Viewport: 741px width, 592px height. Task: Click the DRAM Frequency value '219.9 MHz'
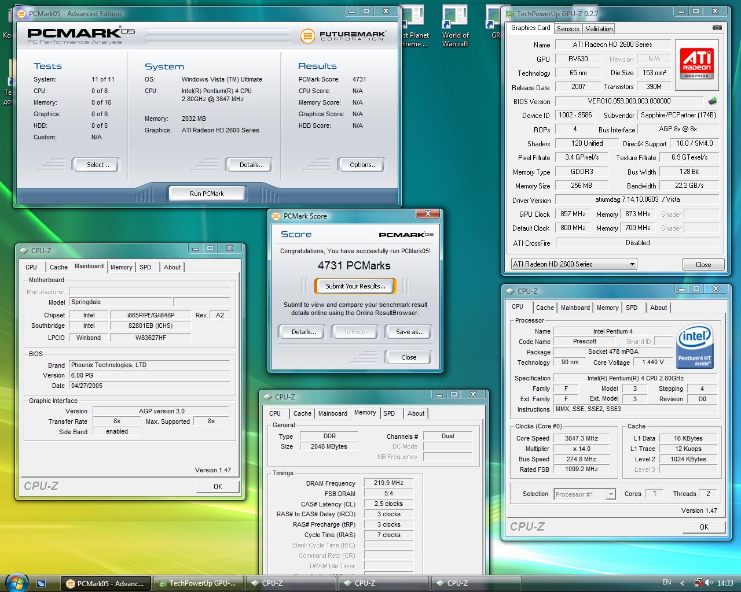[388, 483]
